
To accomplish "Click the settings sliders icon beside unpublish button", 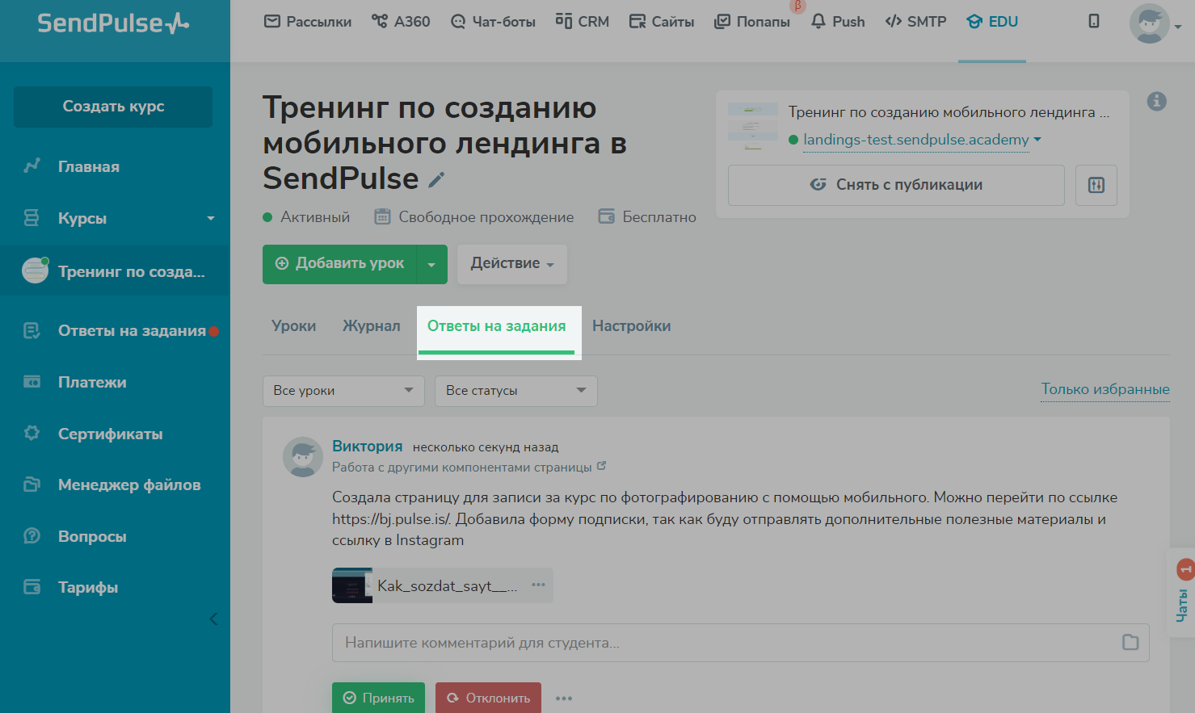I will point(1096,185).
